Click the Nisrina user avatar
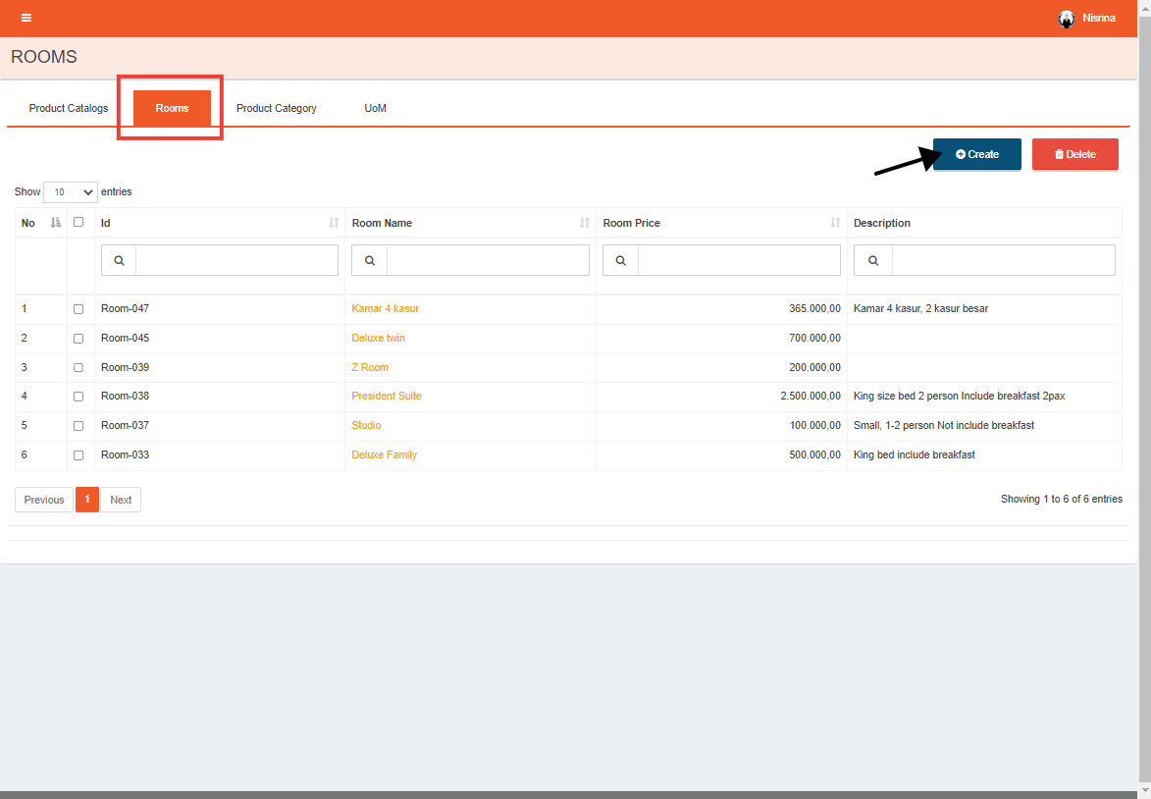Screen dimensions: 1151x799 1067,19
